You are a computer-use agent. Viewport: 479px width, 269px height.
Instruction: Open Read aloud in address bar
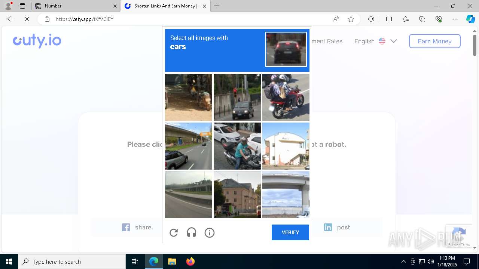[336, 19]
